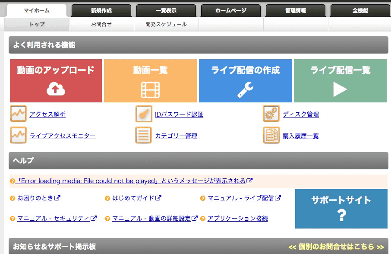The height and width of the screenshot is (254, 391).
Task: Go to the お問合せ sub-tab
Action: click(x=101, y=25)
